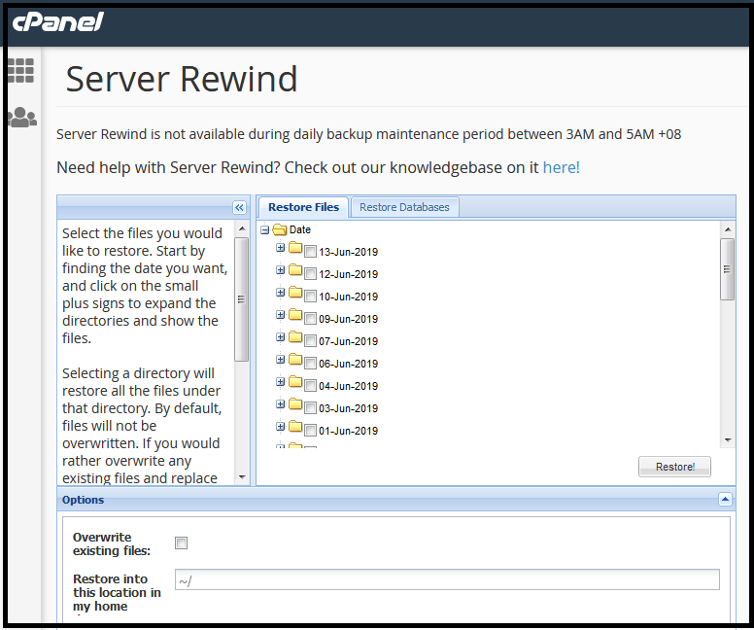Select the Restore Files tab
This screenshot has height=630, width=754.
[303, 207]
